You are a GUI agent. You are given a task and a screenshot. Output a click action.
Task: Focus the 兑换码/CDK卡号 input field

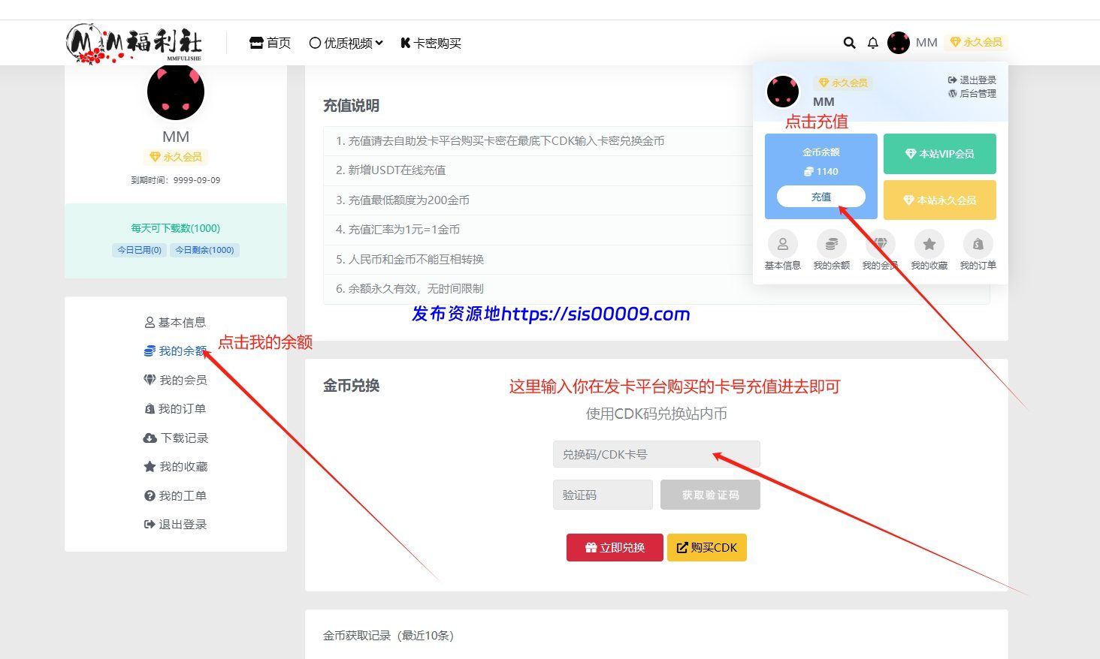point(656,455)
